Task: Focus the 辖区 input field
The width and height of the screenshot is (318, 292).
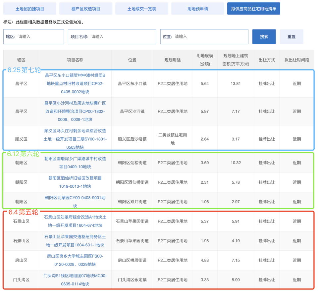Action: point(34,37)
